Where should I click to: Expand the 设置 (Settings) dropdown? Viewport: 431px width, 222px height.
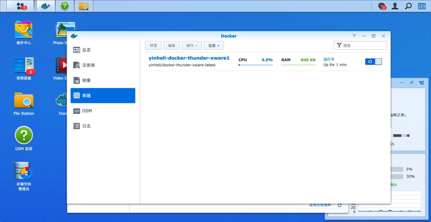pyautogui.click(x=213, y=46)
